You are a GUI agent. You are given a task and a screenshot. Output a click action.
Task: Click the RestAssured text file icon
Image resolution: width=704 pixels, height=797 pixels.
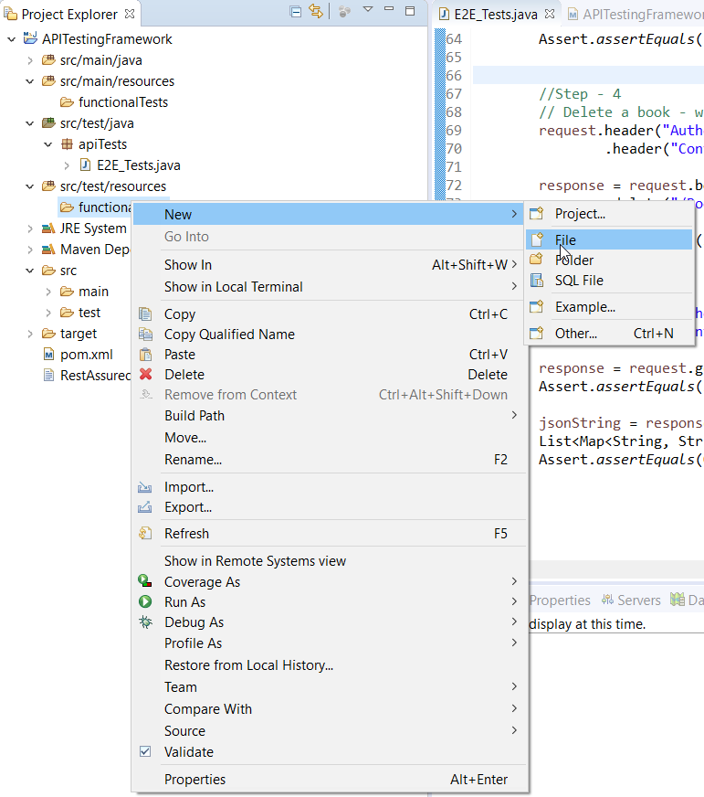tap(48, 376)
